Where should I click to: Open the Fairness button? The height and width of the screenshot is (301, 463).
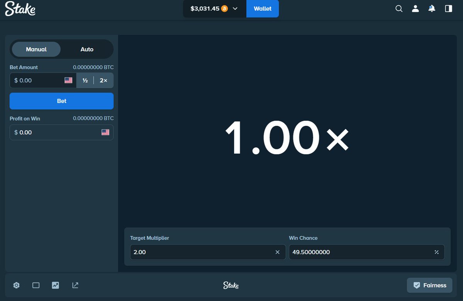429,285
